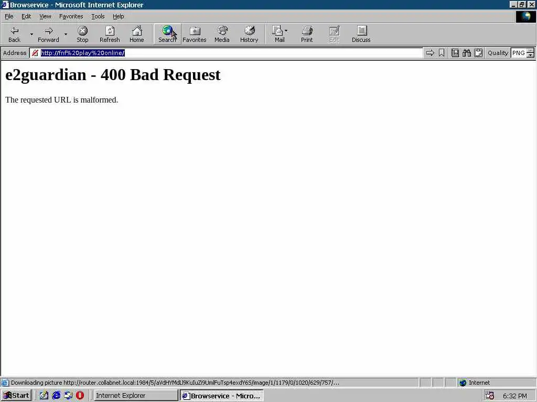The image size is (537, 402).
Task: Stop the page from loading
Action: point(82,34)
